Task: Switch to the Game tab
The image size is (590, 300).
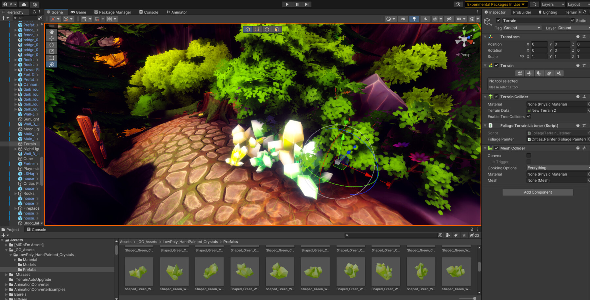Action: (x=78, y=12)
